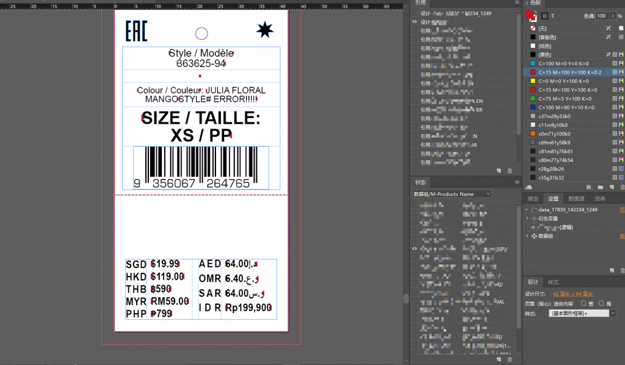Click the new item icon in 引用 panel
Image resolution: width=625 pixels, height=365 pixels.
[499, 171]
